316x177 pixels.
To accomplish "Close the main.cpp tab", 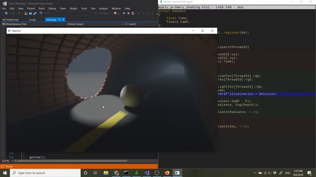I will coord(63,20).
